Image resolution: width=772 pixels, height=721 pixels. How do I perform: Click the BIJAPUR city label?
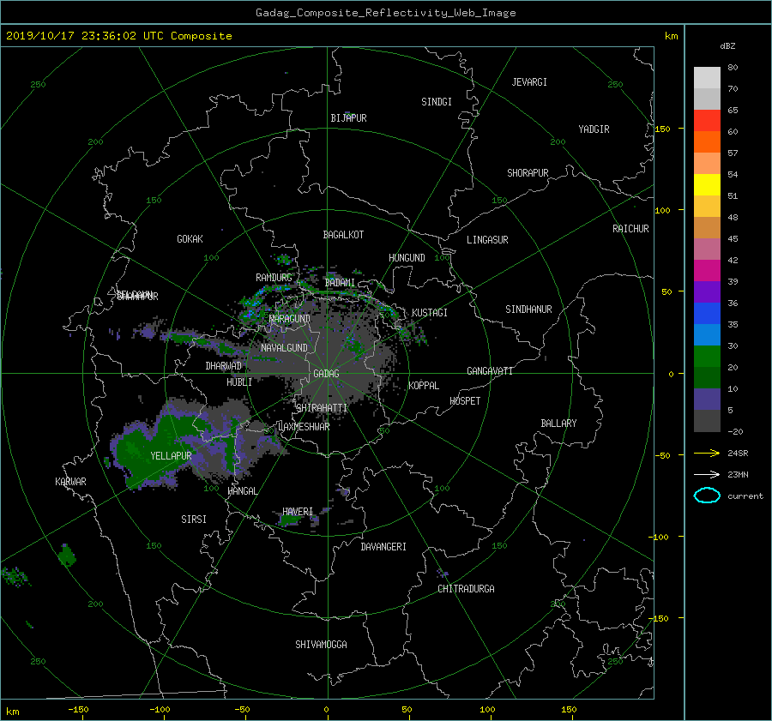click(348, 118)
